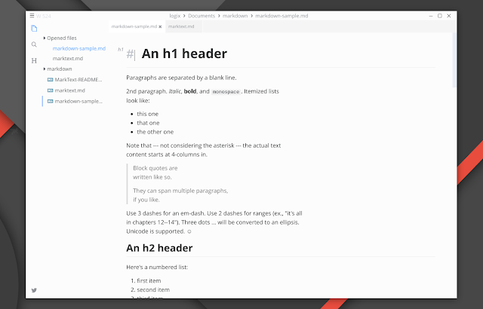This screenshot has width=483, height=309.
Task: Open marktext.md under Opened files
Action: click(68, 59)
